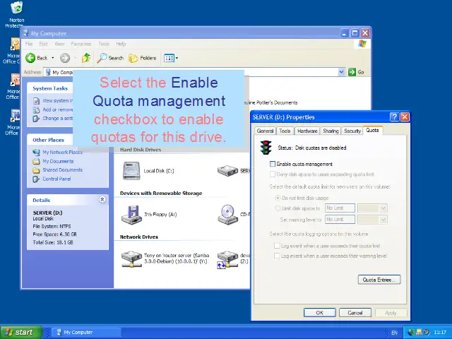Collapse the Details panel chevron

coord(102,199)
